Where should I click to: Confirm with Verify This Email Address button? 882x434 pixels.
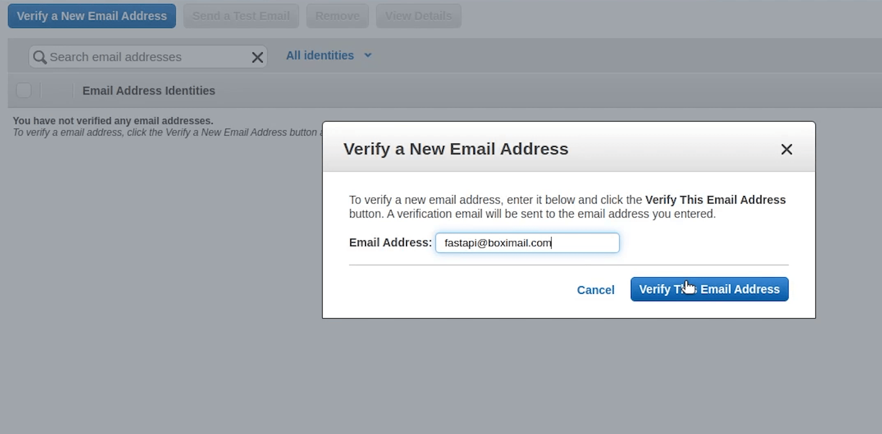709,289
